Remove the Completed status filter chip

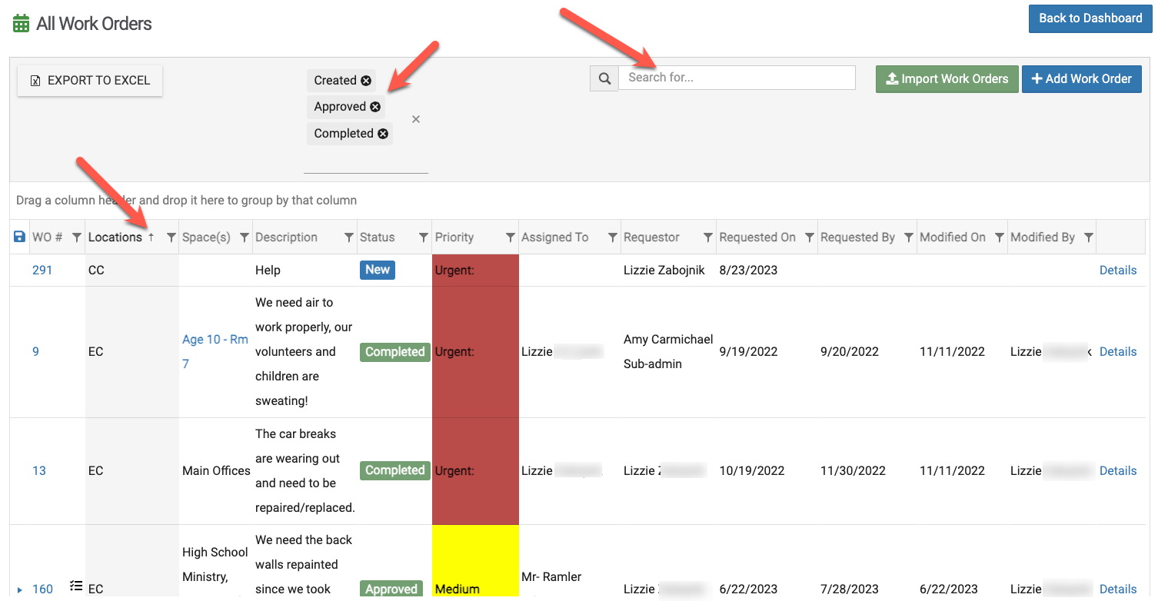point(383,134)
